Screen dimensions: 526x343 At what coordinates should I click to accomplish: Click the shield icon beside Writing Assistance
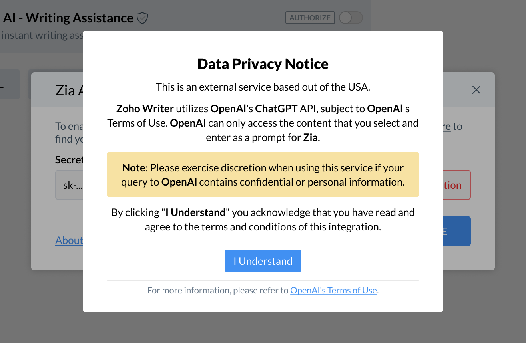(142, 18)
